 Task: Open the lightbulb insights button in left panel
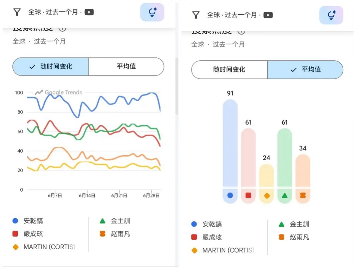[x=152, y=12]
